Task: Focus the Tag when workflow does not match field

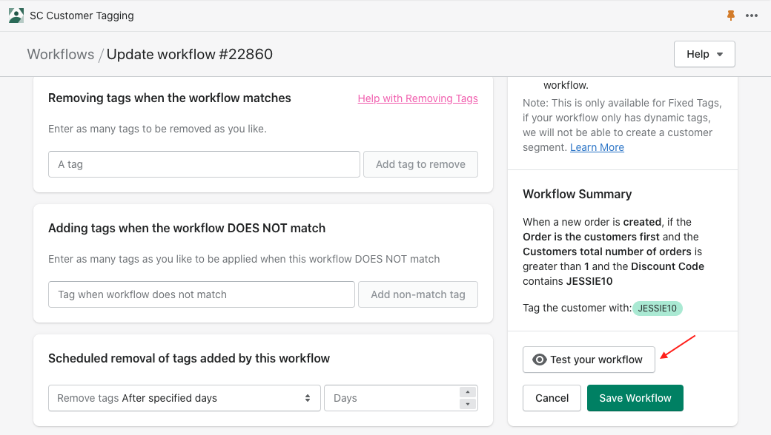Action: click(x=202, y=294)
